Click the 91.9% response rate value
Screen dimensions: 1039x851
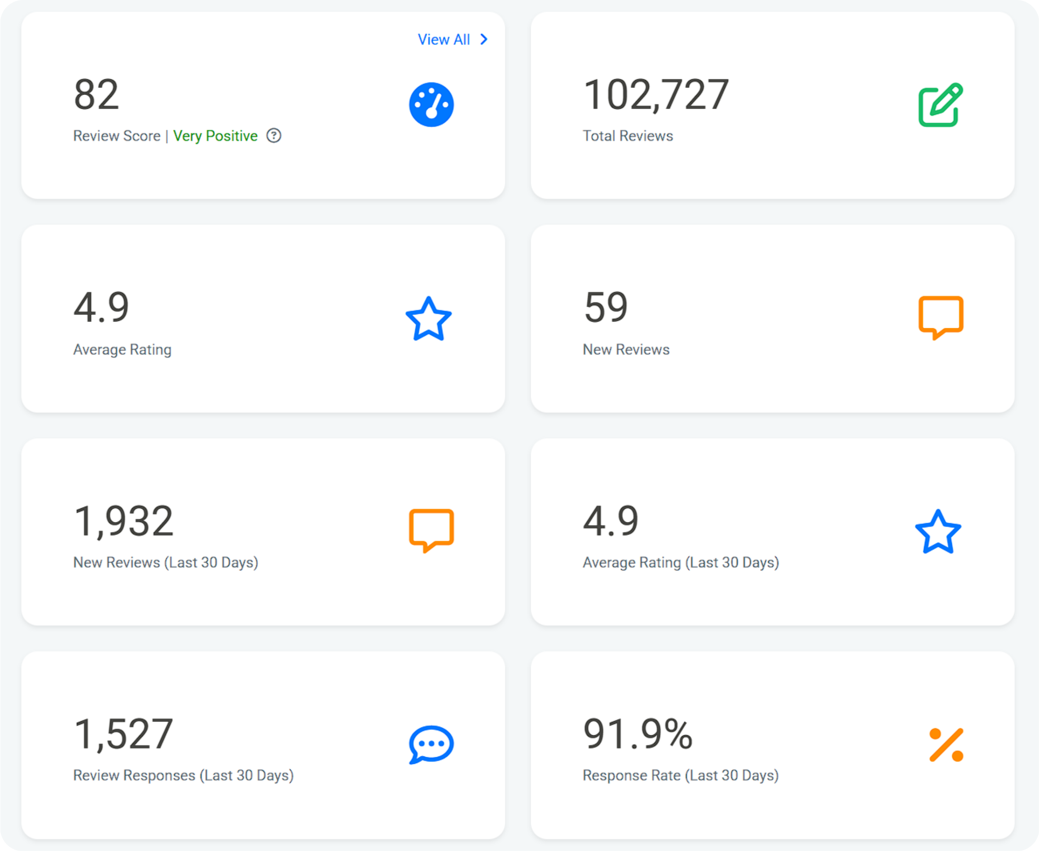point(638,734)
